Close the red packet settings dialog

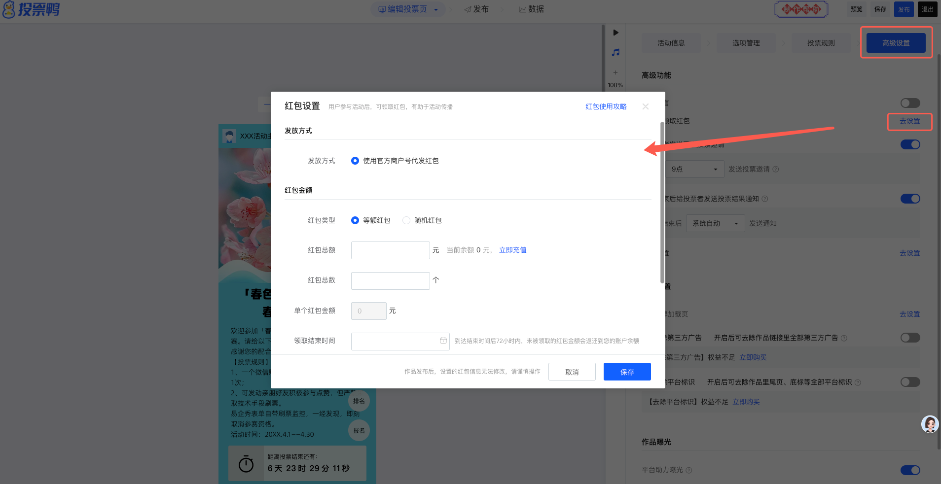[x=645, y=106]
